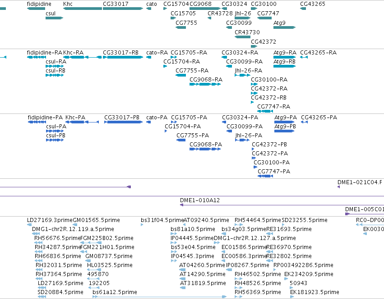Select the DME1-021C04.F marker
This screenshot has width=384, height=299.
click(x=339, y=187)
